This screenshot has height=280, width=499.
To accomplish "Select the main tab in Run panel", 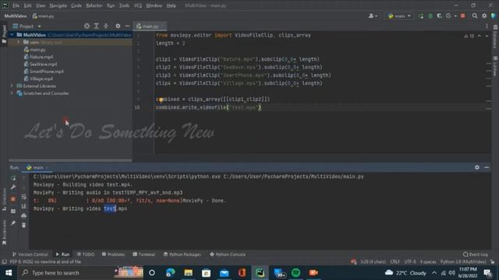I will [37, 168].
